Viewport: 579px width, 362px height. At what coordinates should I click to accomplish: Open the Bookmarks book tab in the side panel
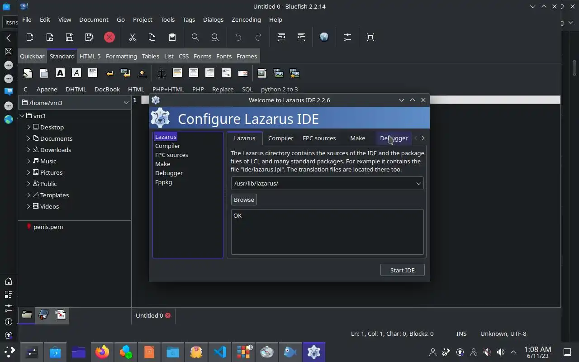(44, 314)
